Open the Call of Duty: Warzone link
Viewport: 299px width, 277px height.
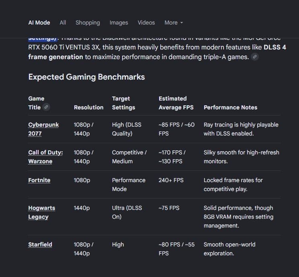45,157
